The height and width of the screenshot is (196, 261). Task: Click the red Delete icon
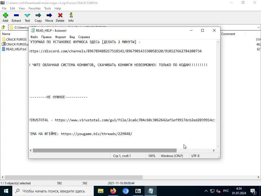(60, 17)
